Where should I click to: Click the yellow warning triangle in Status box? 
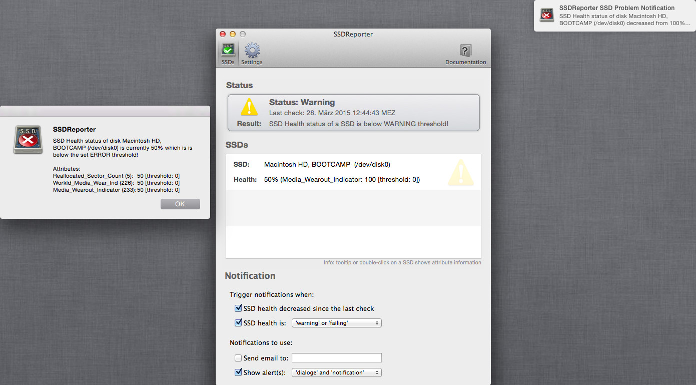click(x=249, y=107)
